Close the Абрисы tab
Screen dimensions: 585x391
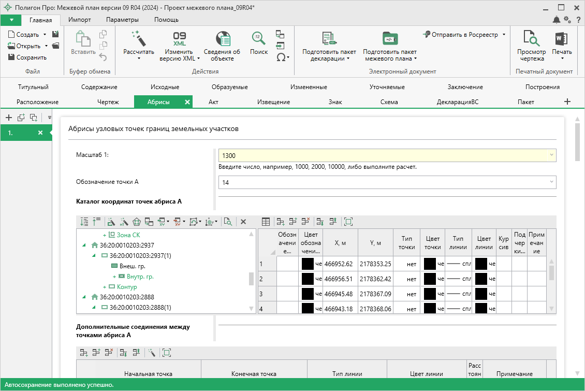187,102
